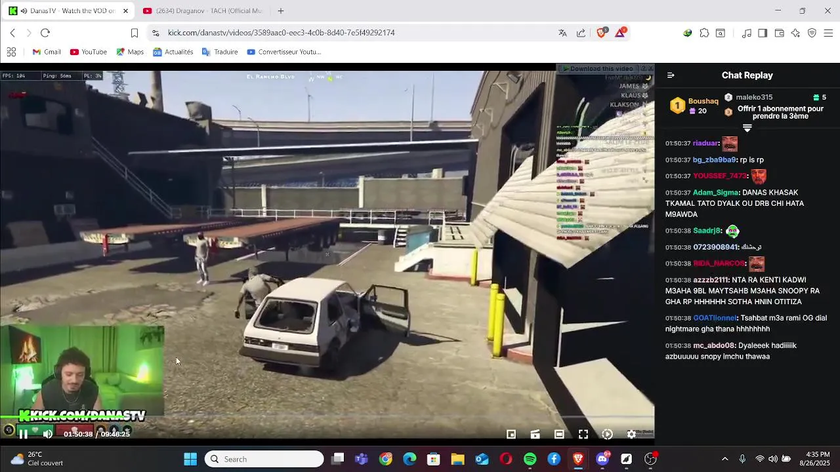The width and height of the screenshot is (840, 472).
Task: Click the Boushaq top gifter name
Action: 703,101
